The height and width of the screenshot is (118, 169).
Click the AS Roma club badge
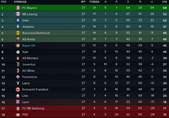click(x=18, y=39)
